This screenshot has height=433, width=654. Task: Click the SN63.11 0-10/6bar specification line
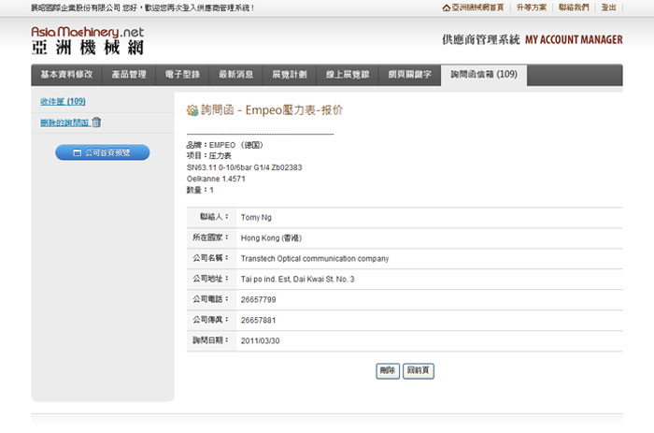pyautogui.click(x=245, y=167)
